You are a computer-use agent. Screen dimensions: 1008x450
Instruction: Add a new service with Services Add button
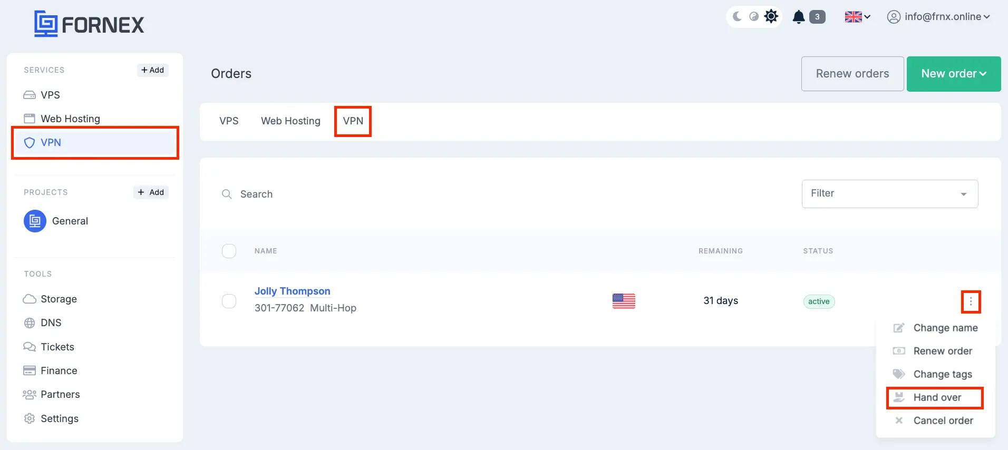click(153, 70)
